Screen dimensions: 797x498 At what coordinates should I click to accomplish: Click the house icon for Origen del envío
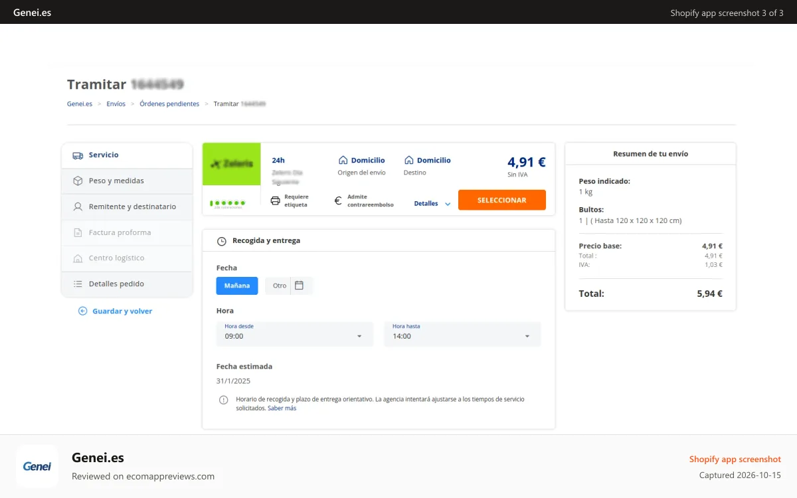pyautogui.click(x=343, y=160)
